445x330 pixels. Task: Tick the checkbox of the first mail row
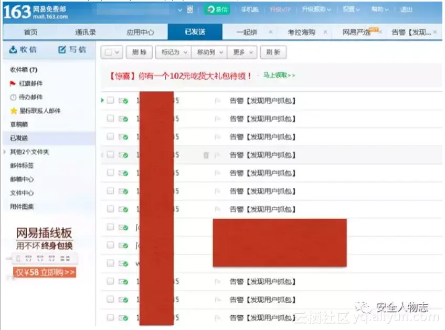click(110, 100)
